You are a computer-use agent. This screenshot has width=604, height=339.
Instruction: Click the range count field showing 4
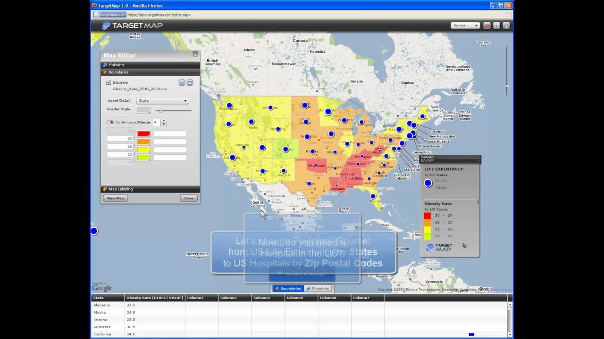(157, 122)
